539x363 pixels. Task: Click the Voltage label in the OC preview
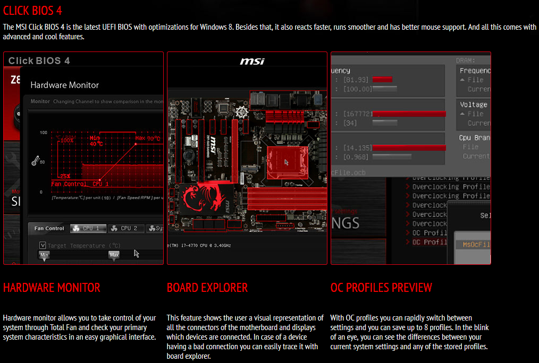(x=473, y=105)
